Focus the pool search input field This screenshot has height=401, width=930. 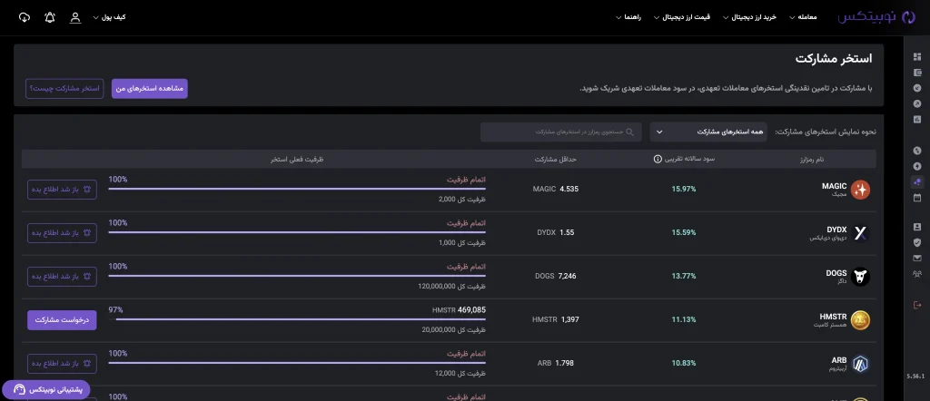(x=561, y=132)
